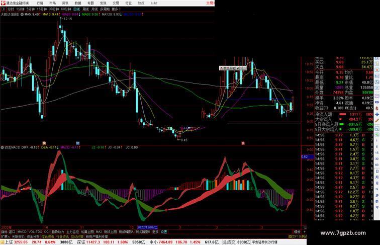380x245 pixels.
Task: Switch chart to 分时 period
Action: click(x=11, y=9)
